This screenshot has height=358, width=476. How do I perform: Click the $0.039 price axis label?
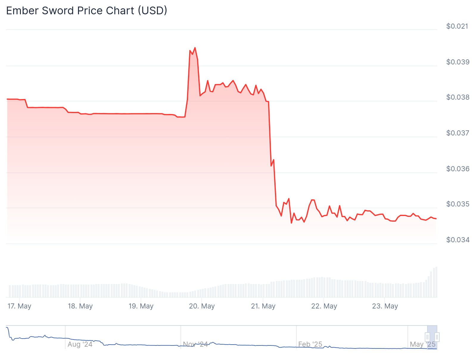pos(458,62)
